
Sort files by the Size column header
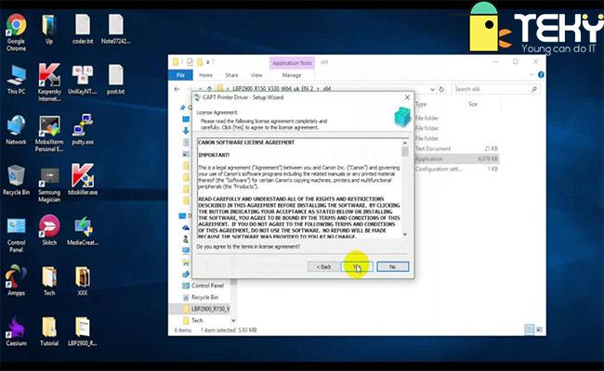473,104
